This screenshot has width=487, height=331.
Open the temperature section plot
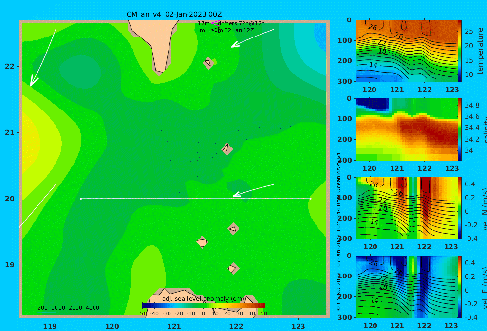(x=407, y=51)
